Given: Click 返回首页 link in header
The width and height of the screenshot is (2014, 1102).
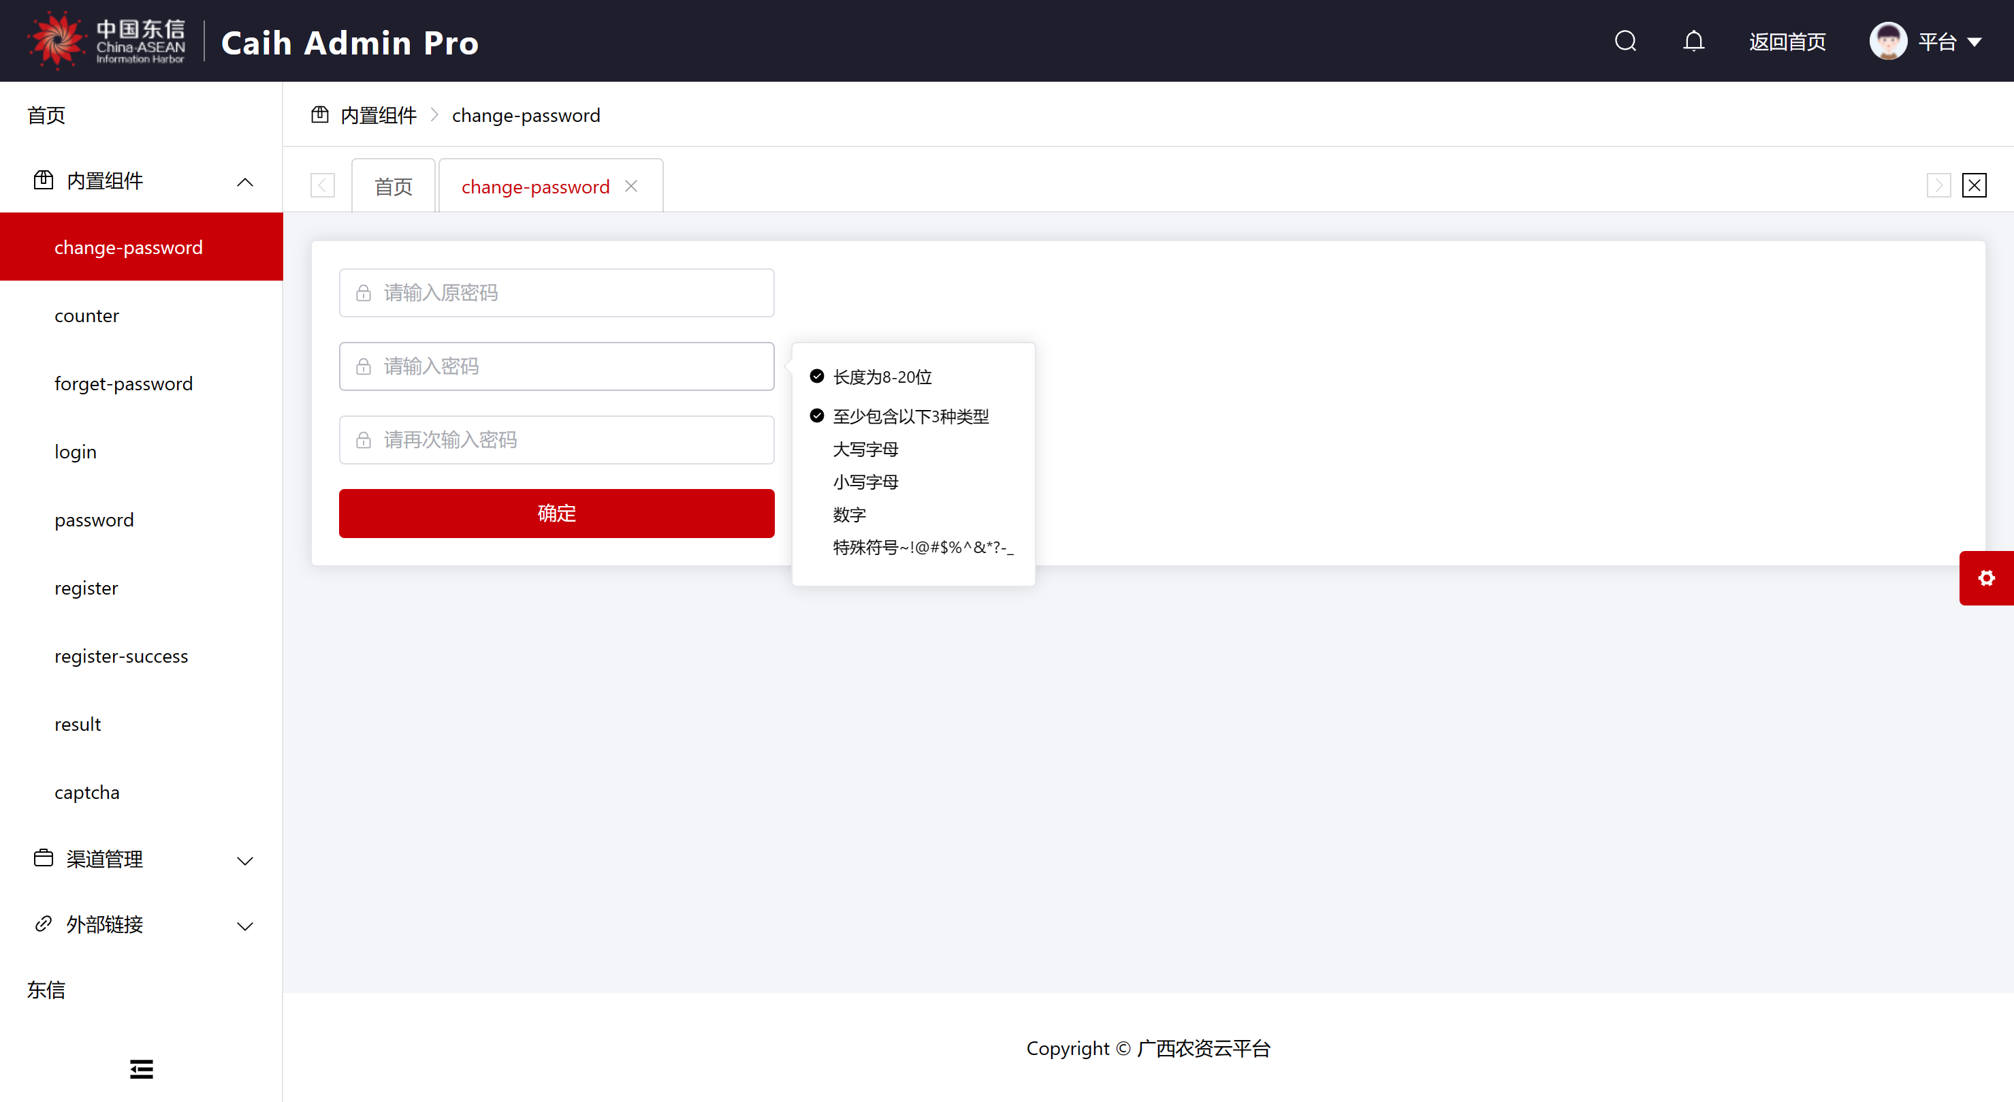Looking at the screenshot, I should 1787,42.
